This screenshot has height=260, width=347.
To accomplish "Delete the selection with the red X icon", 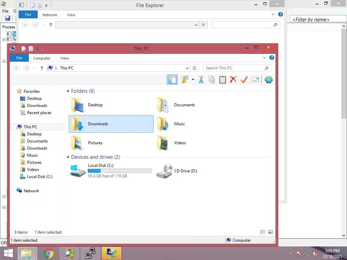I will [x=233, y=80].
